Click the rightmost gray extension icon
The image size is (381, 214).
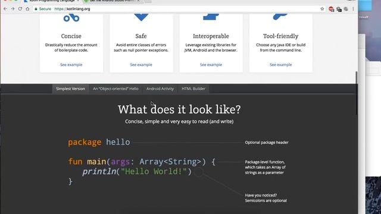pyautogui.click(x=346, y=9)
